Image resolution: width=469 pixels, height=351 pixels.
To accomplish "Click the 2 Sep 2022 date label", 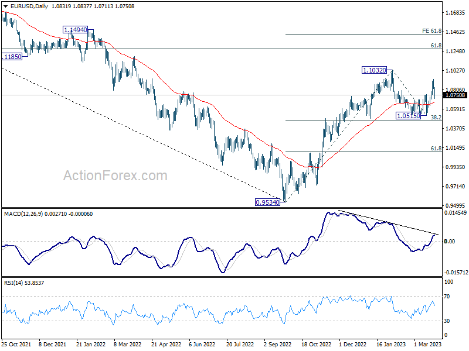I will 277,344.
